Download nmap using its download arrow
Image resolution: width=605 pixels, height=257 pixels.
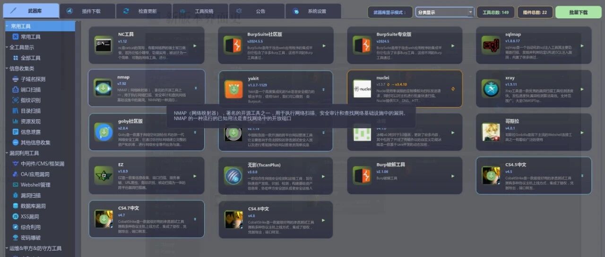pos(195,88)
